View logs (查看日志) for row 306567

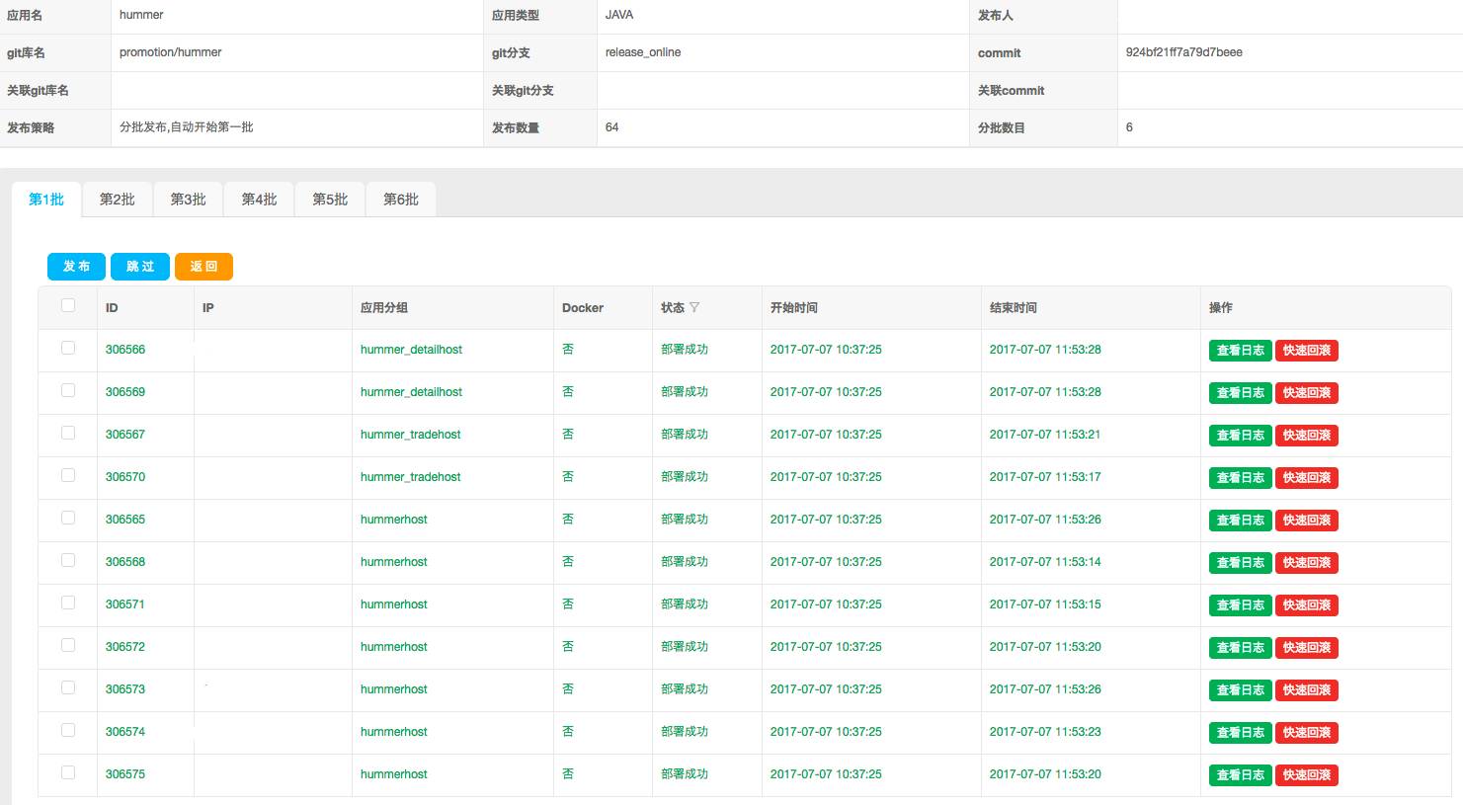click(1241, 436)
